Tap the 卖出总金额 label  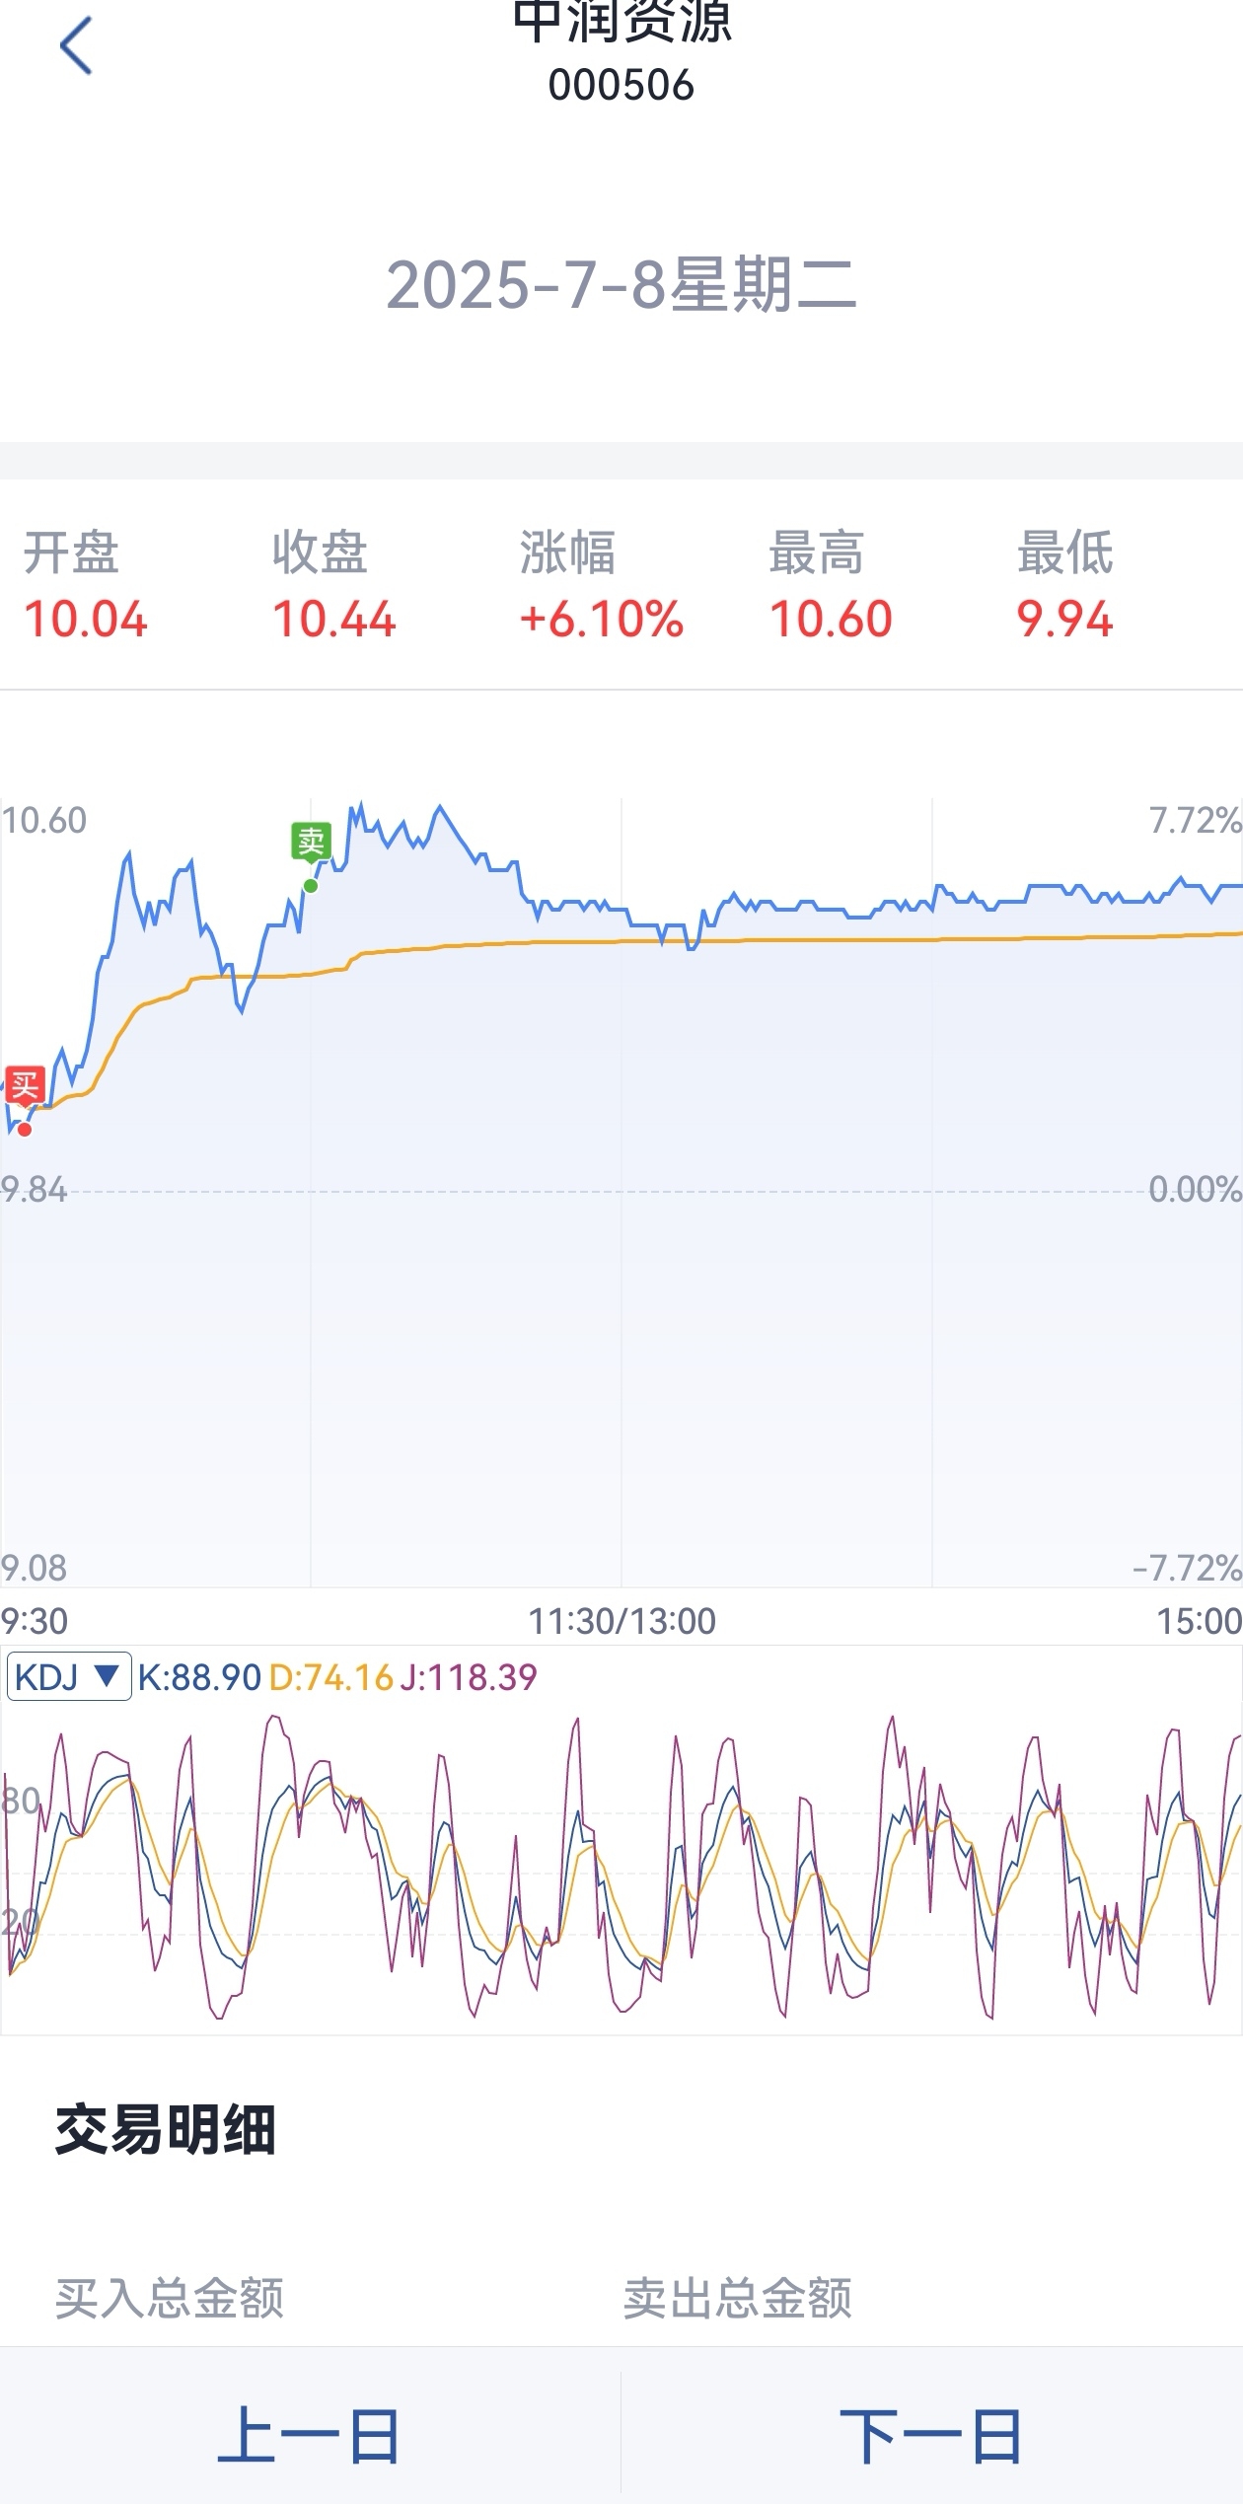tap(738, 2299)
